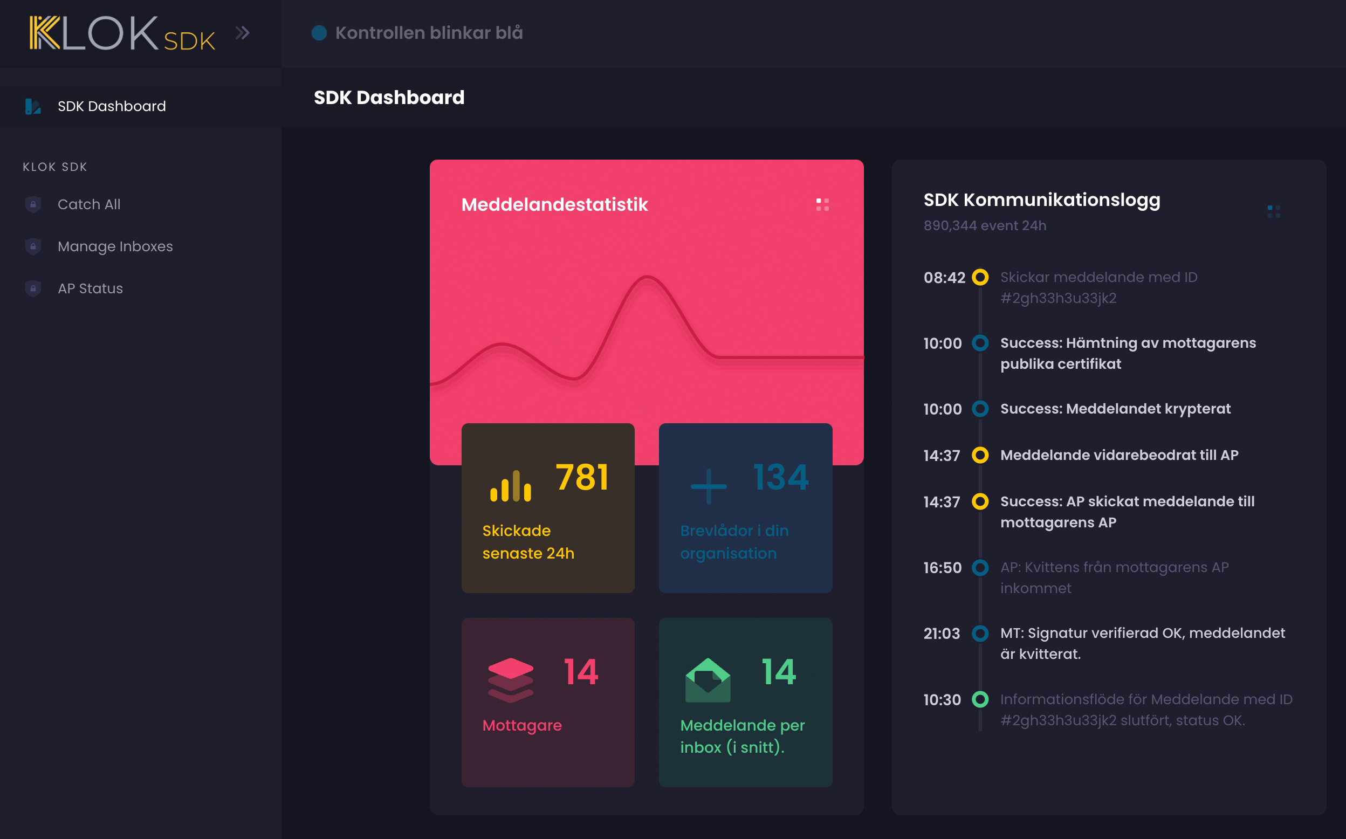Image resolution: width=1346 pixels, height=839 pixels.
Task: Click the KLOK SDK logo
Action: [x=122, y=33]
